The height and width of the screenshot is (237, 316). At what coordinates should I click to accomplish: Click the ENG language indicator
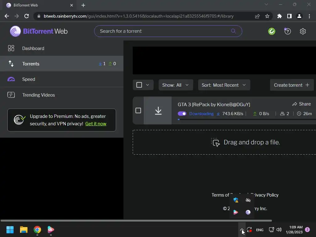click(260, 230)
